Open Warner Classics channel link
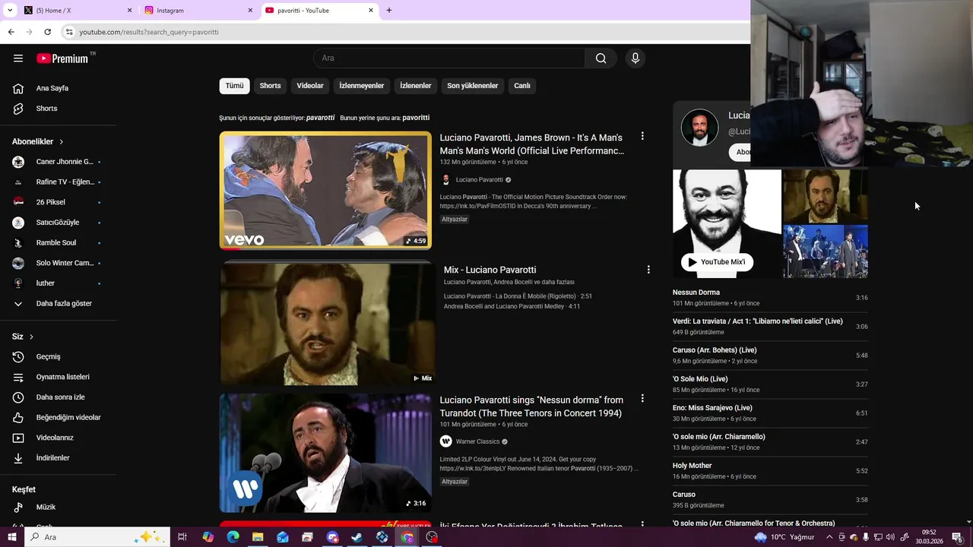Viewport: 973px width, 547px height. 477,441
